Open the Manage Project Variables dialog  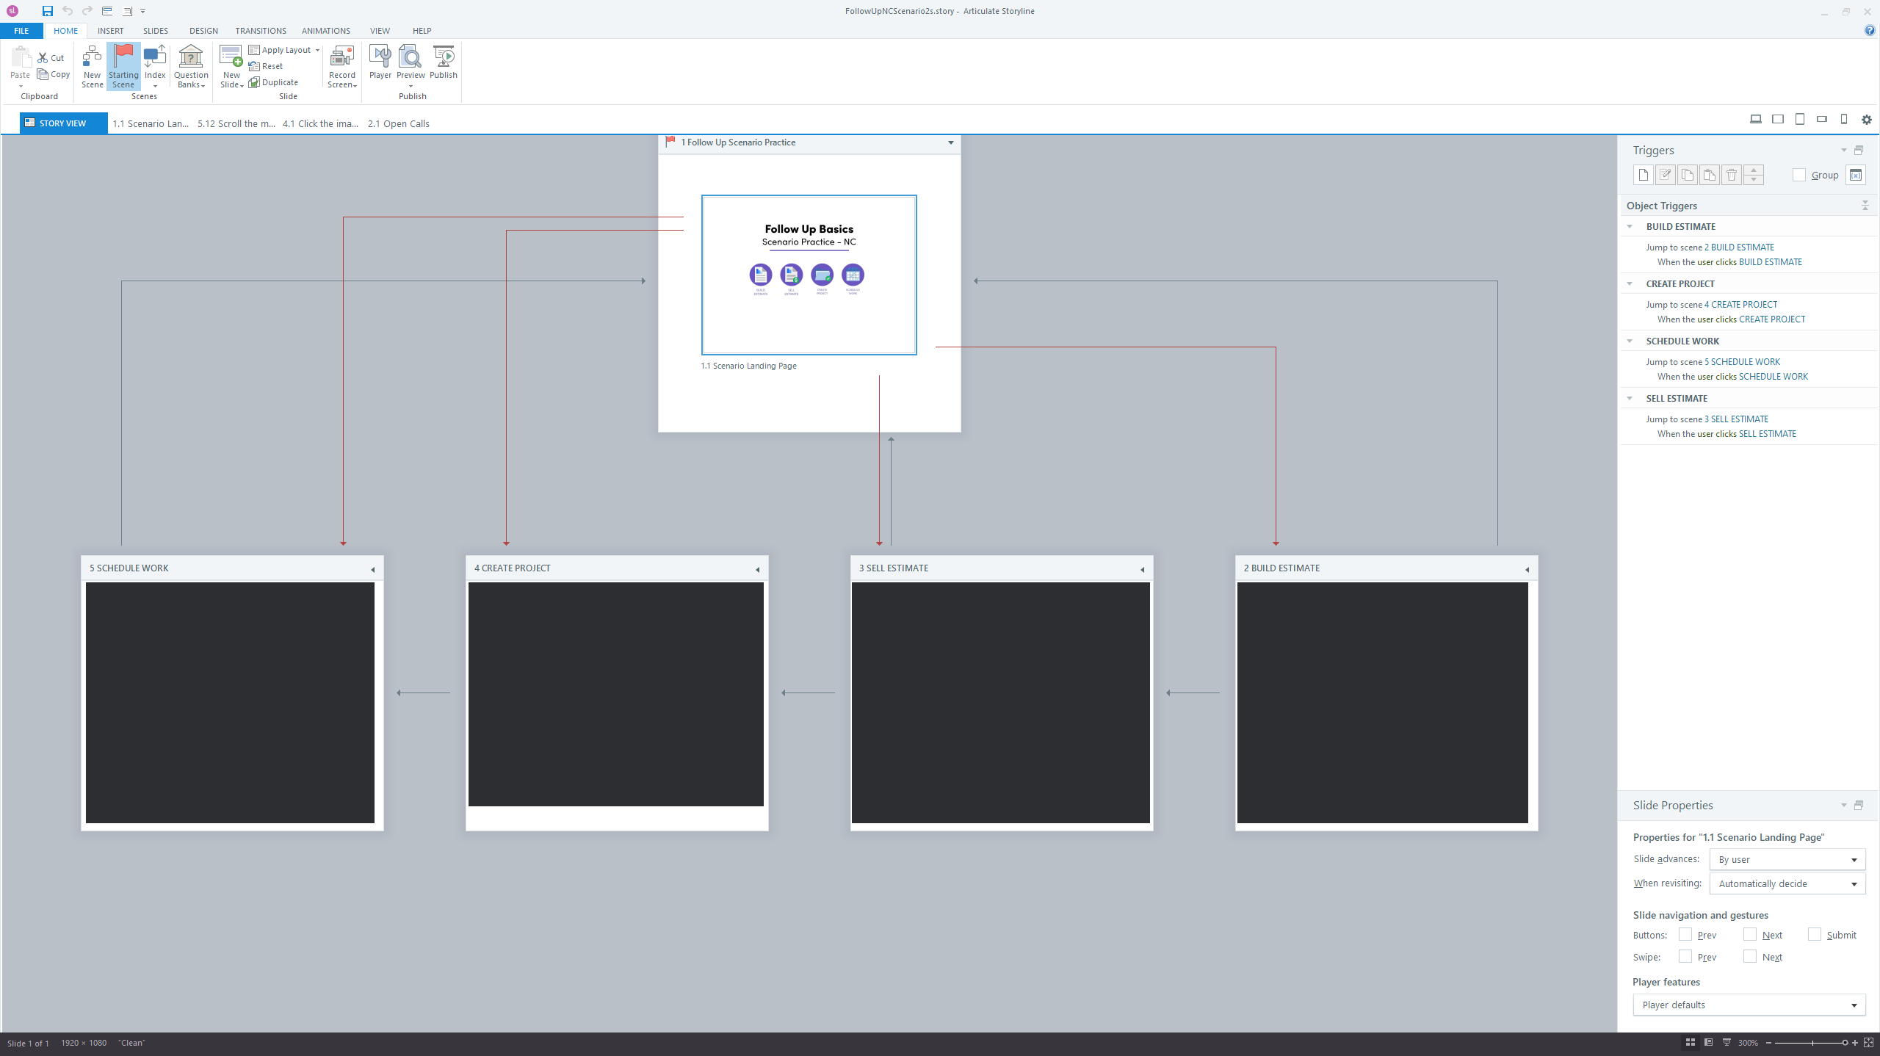[1856, 175]
